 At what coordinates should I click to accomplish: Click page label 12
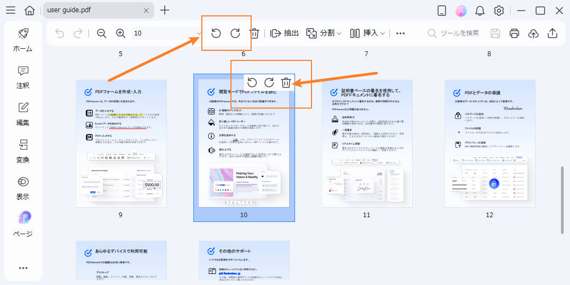489,215
